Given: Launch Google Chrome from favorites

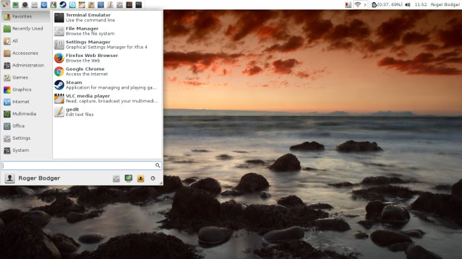Looking at the screenshot, I should point(107,71).
